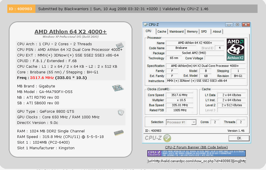This screenshot has width=266, height=170.
Task: Click the CPU-Z title bar icon
Action: (145, 24)
